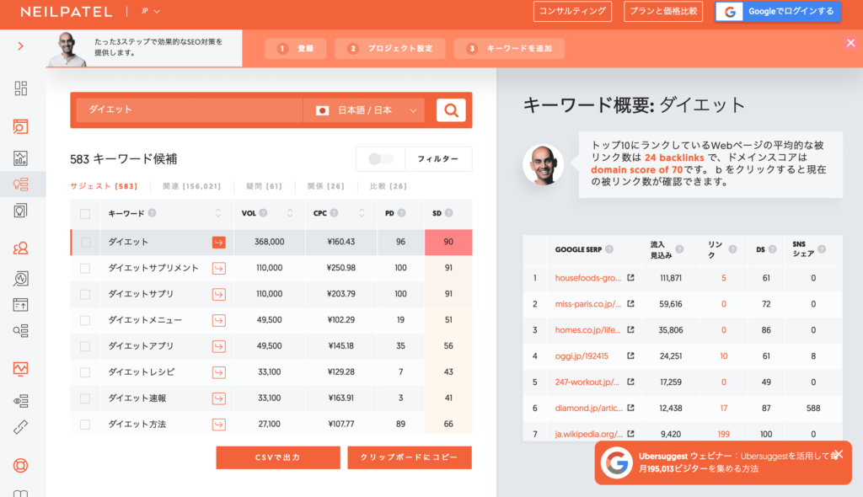Viewport: 863px width, 497px height.
Task: Click the arrow icon beside ダイエット方法
Action: coord(218,425)
